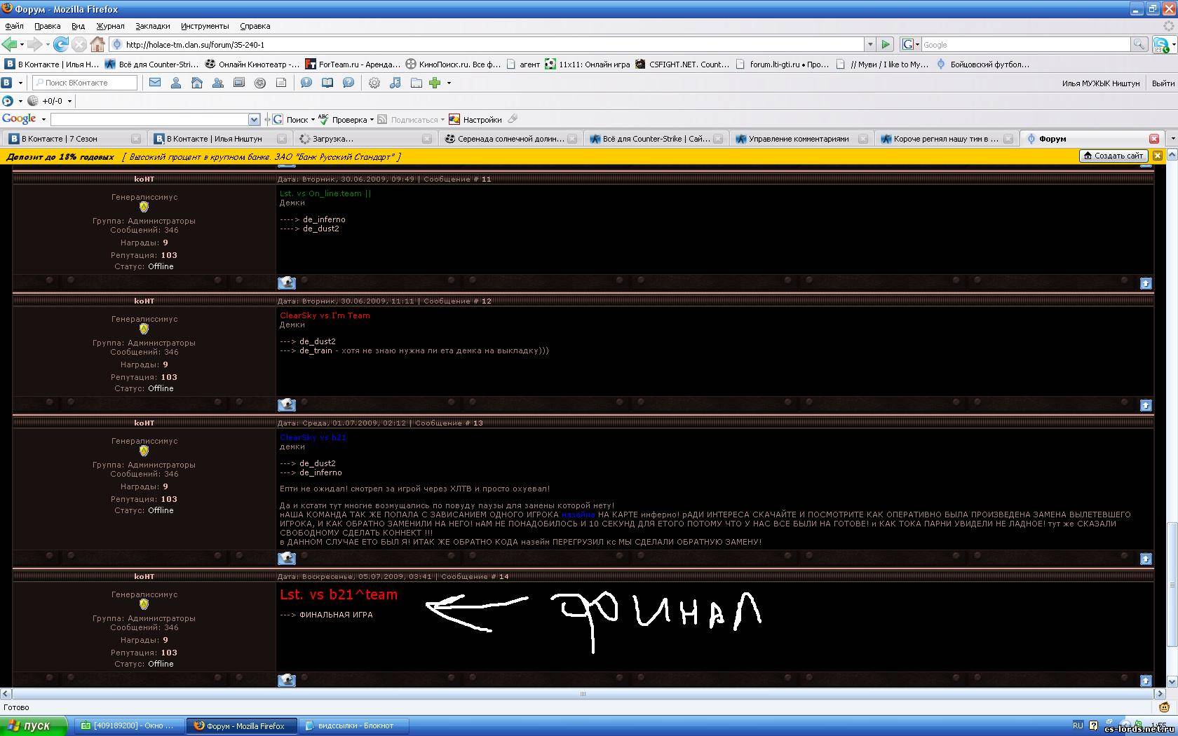1178x736 pixels.
Task: Open the back history dropdown arrow
Action: [x=22, y=44]
